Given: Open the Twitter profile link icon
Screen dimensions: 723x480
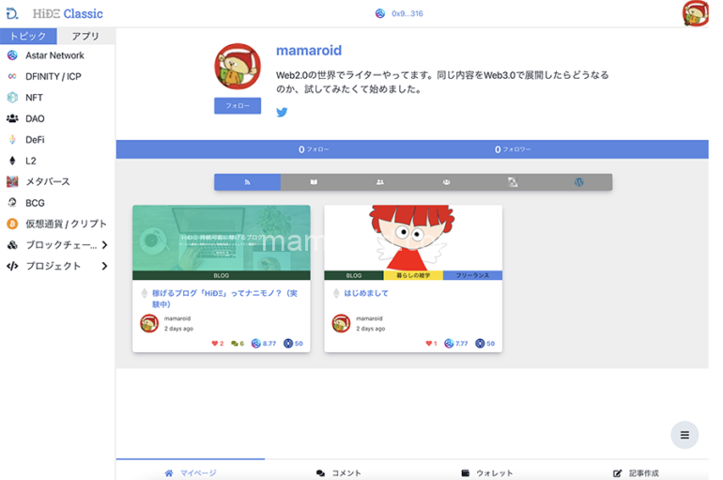Looking at the screenshot, I should tap(282, 113).
